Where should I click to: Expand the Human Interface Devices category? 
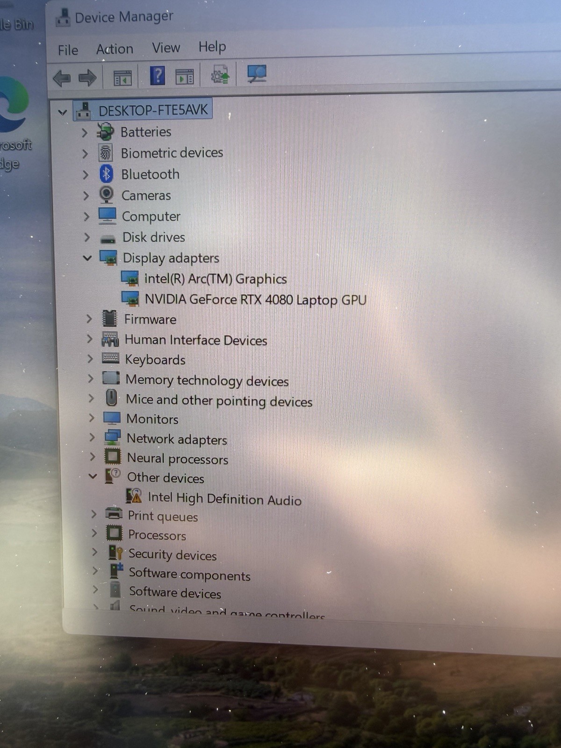(x=89, y=339)
